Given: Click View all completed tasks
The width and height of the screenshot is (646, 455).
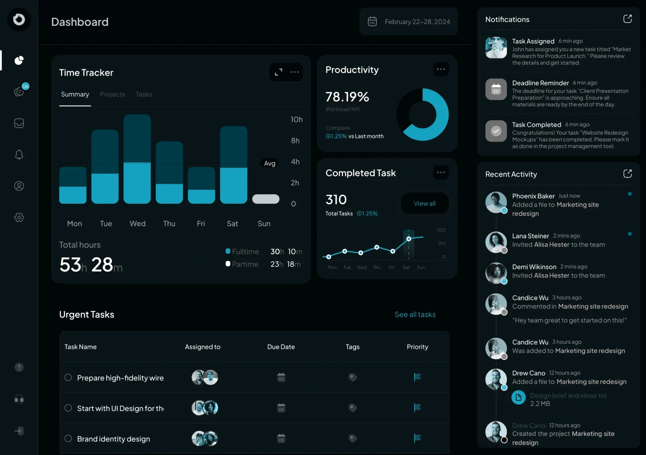Looking at the screenshot, I should pos(424,203).
